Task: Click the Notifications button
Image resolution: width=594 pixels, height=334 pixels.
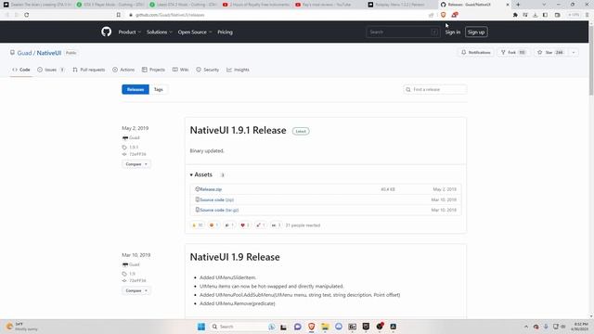Action: [x=476, y=52]
